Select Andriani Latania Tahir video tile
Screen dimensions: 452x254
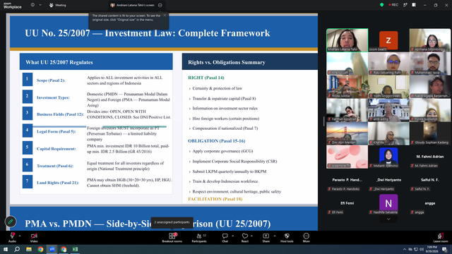pyautogui.click(x=347, y=40)
